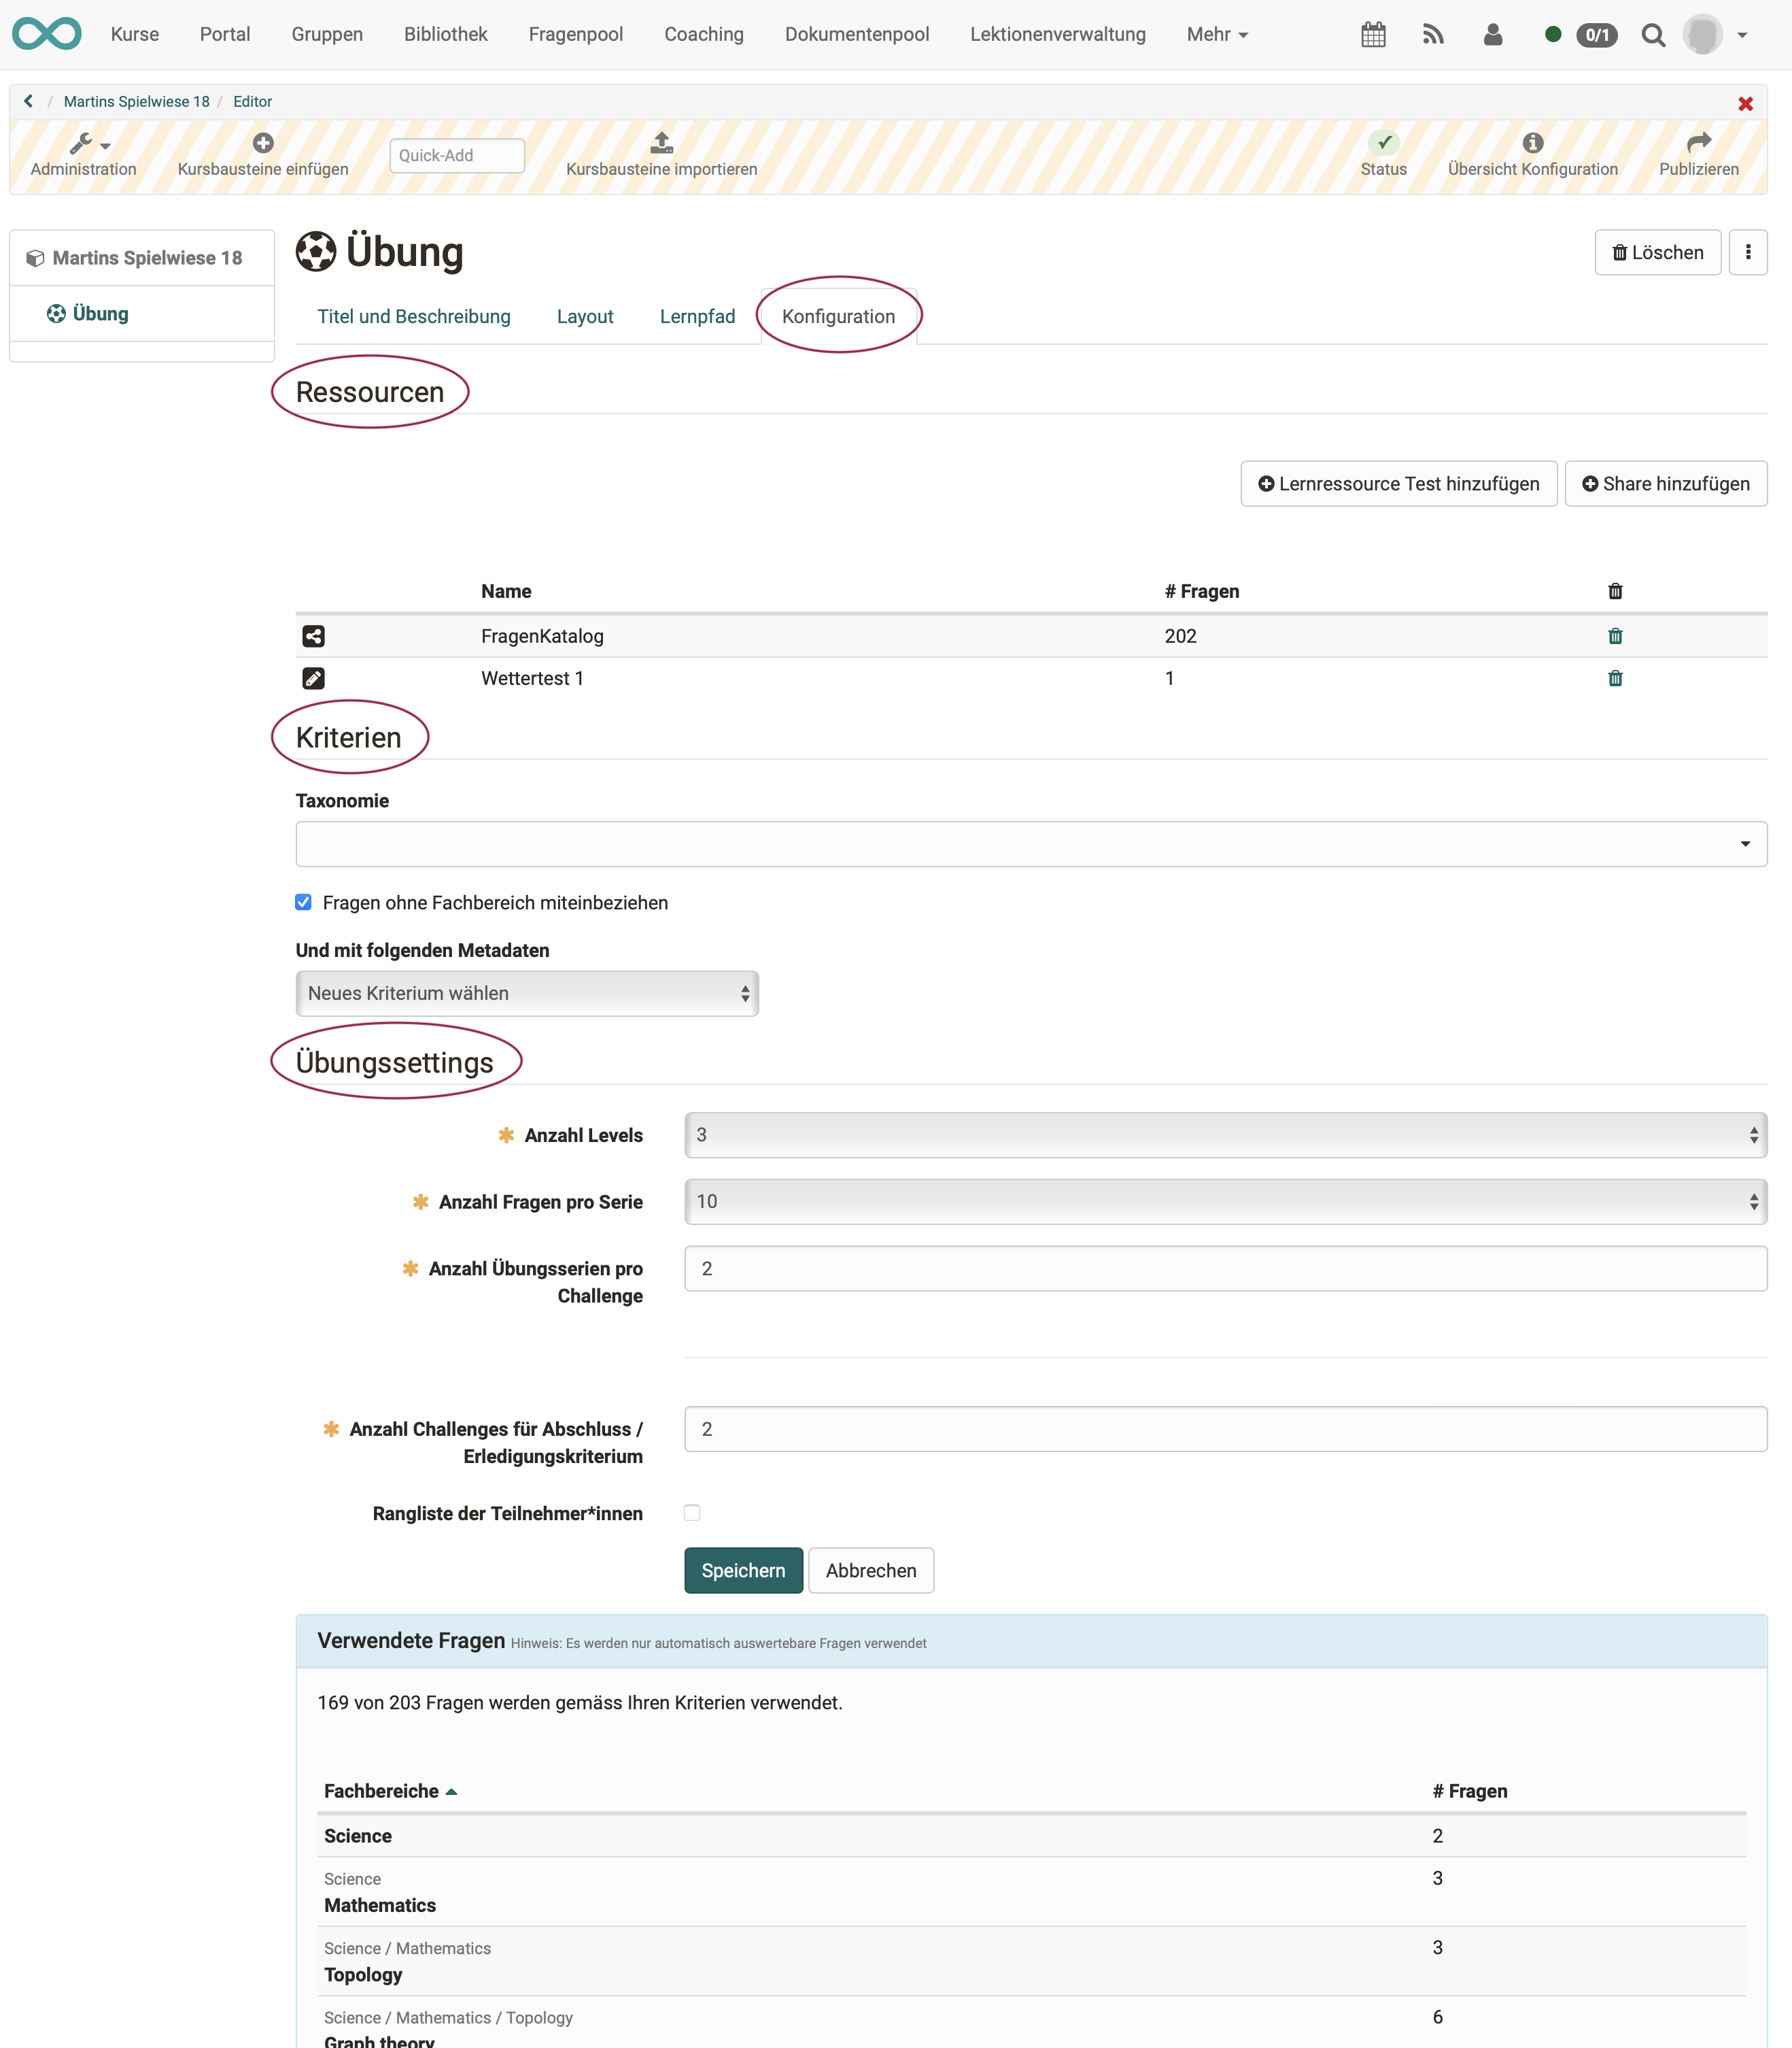
Task: Click the user avatar picture
Action: (1702, 35)
